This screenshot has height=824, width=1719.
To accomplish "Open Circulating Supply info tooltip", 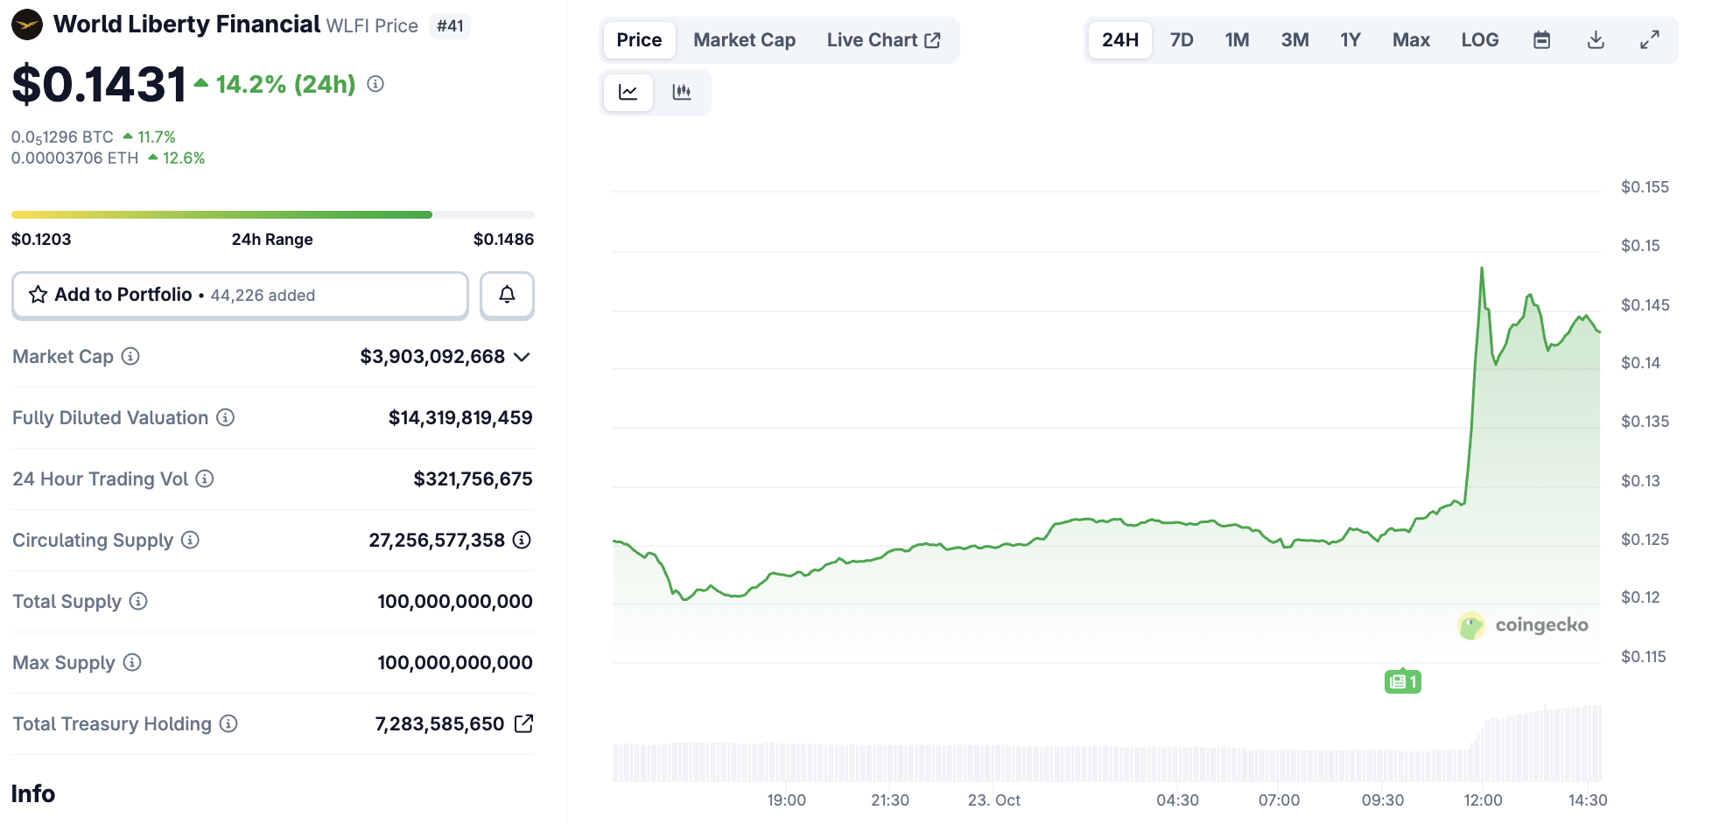I will tap(190, 541).
